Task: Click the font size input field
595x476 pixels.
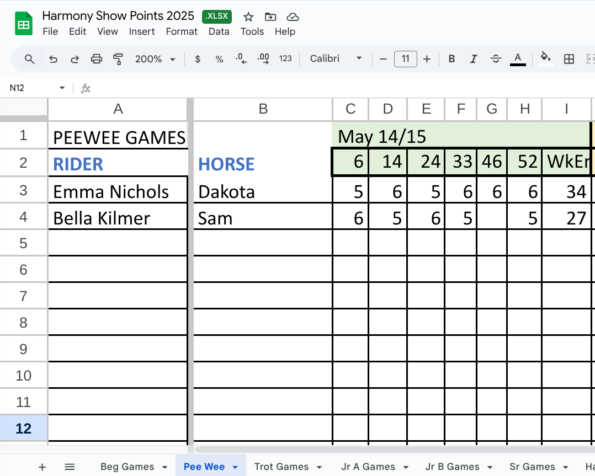Action: pos(405,59)
